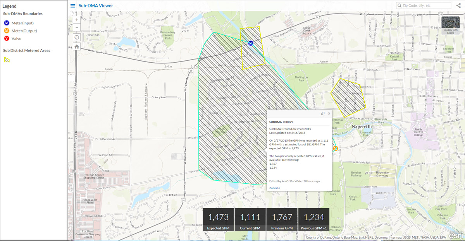Click the magnifier icon in search box
The height and width of the screenshot is (241, 465).
pos(400,5)
